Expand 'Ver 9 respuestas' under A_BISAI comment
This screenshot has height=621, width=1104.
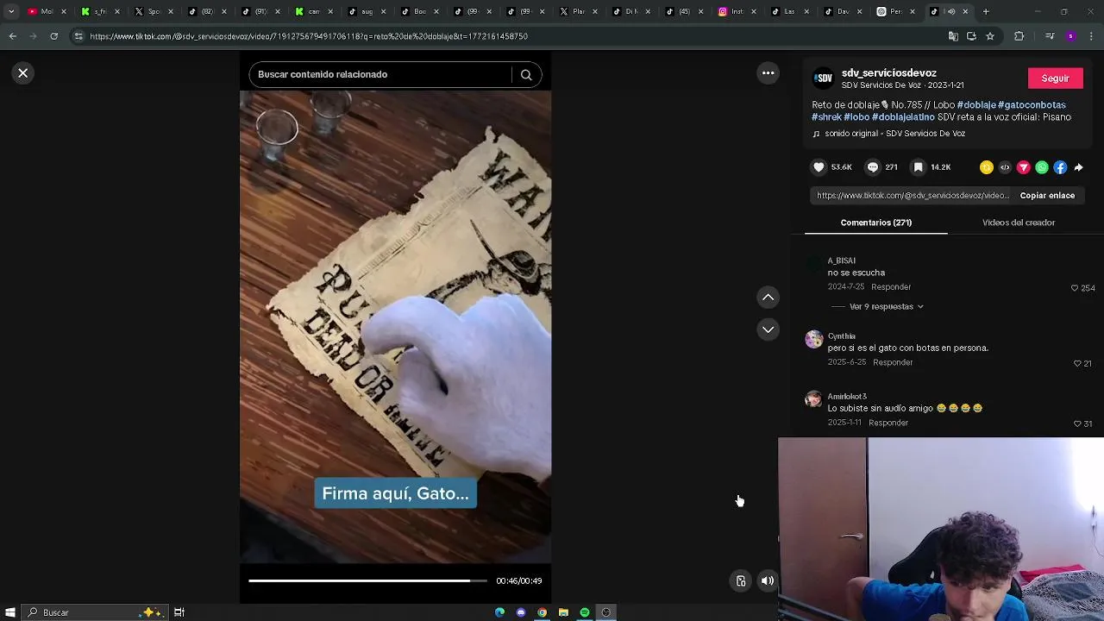pos(886,307)
